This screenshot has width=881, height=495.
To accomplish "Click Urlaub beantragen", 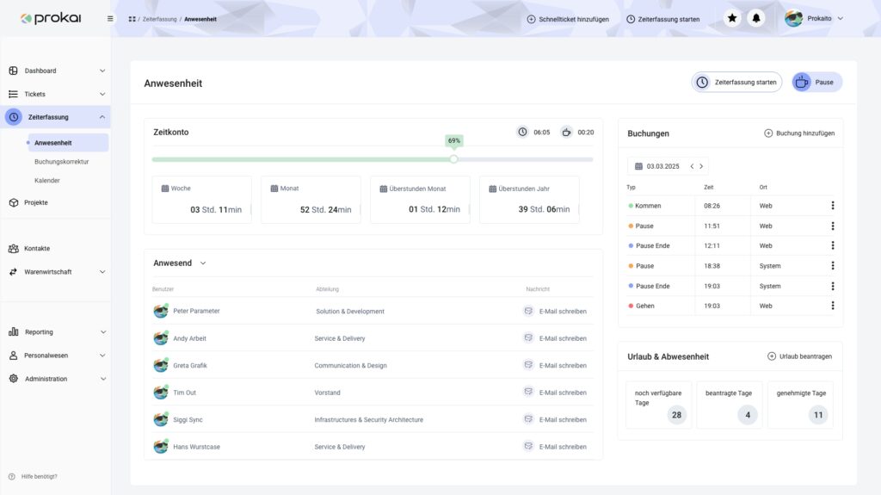I will coord(799,356).
